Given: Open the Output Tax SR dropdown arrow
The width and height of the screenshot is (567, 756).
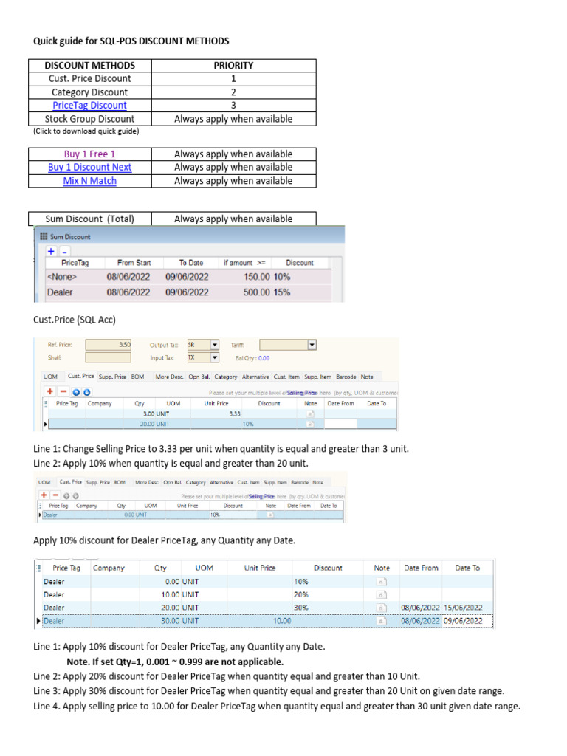Looking at the screenshot, I should [215, 345].
